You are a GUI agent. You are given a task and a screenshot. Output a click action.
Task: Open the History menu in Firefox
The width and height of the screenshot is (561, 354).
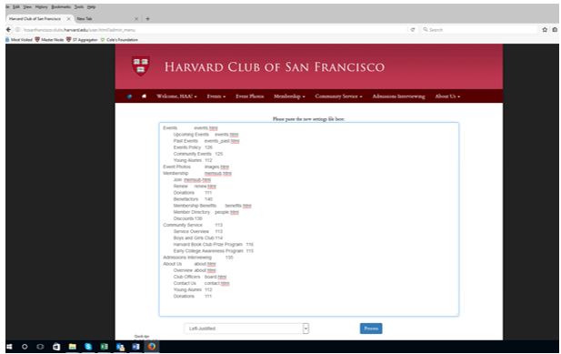(x=42, y=6)
